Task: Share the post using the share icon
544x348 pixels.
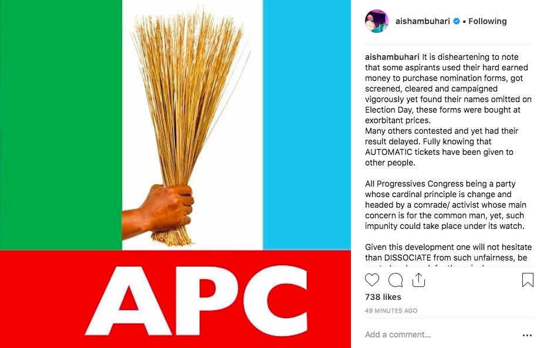Action: (x=418, y=280)
